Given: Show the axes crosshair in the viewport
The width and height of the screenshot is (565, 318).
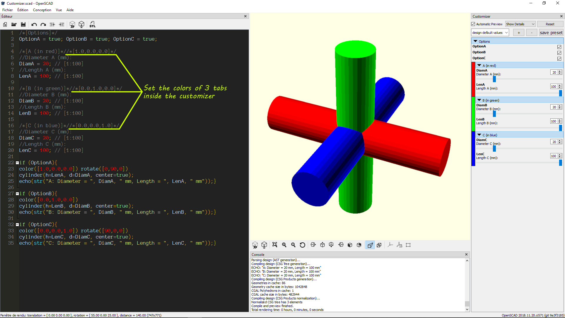Looking at the screenshot, I should pyautogui.click(x=390, y=245).
